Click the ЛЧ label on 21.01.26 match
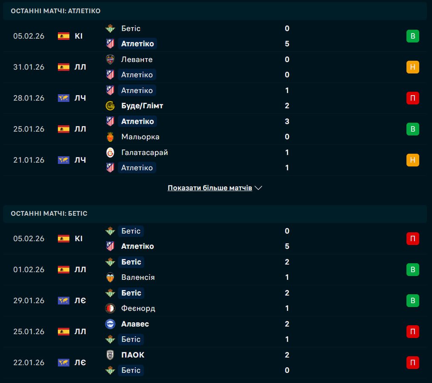Viewport: 432px width, 383px height. [x=80, y=160]
